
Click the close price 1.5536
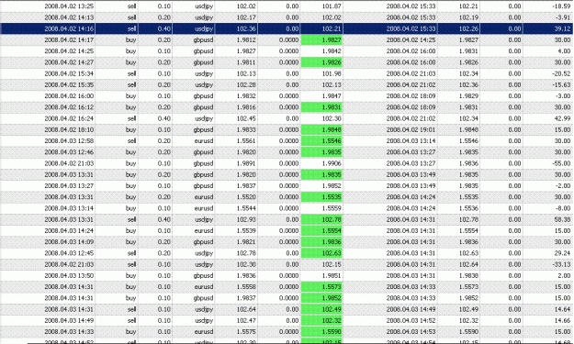coord(468,208)
